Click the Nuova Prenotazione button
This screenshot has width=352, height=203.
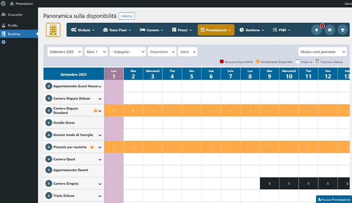tap(333, 199)
